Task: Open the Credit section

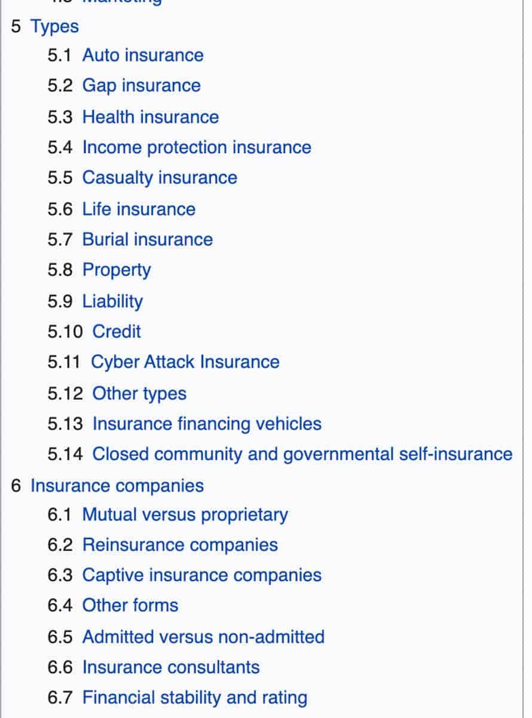Action: pos(116,331)
